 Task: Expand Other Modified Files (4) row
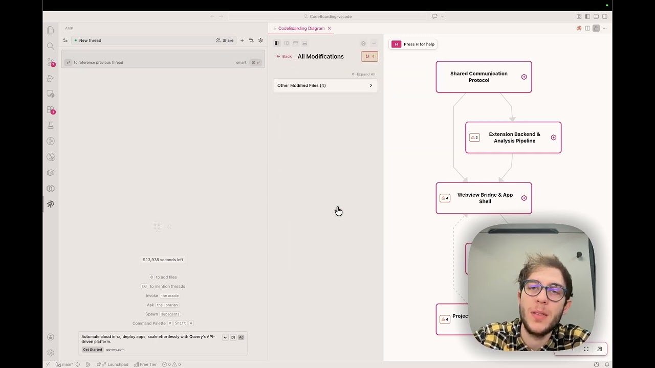pos(325,85)
